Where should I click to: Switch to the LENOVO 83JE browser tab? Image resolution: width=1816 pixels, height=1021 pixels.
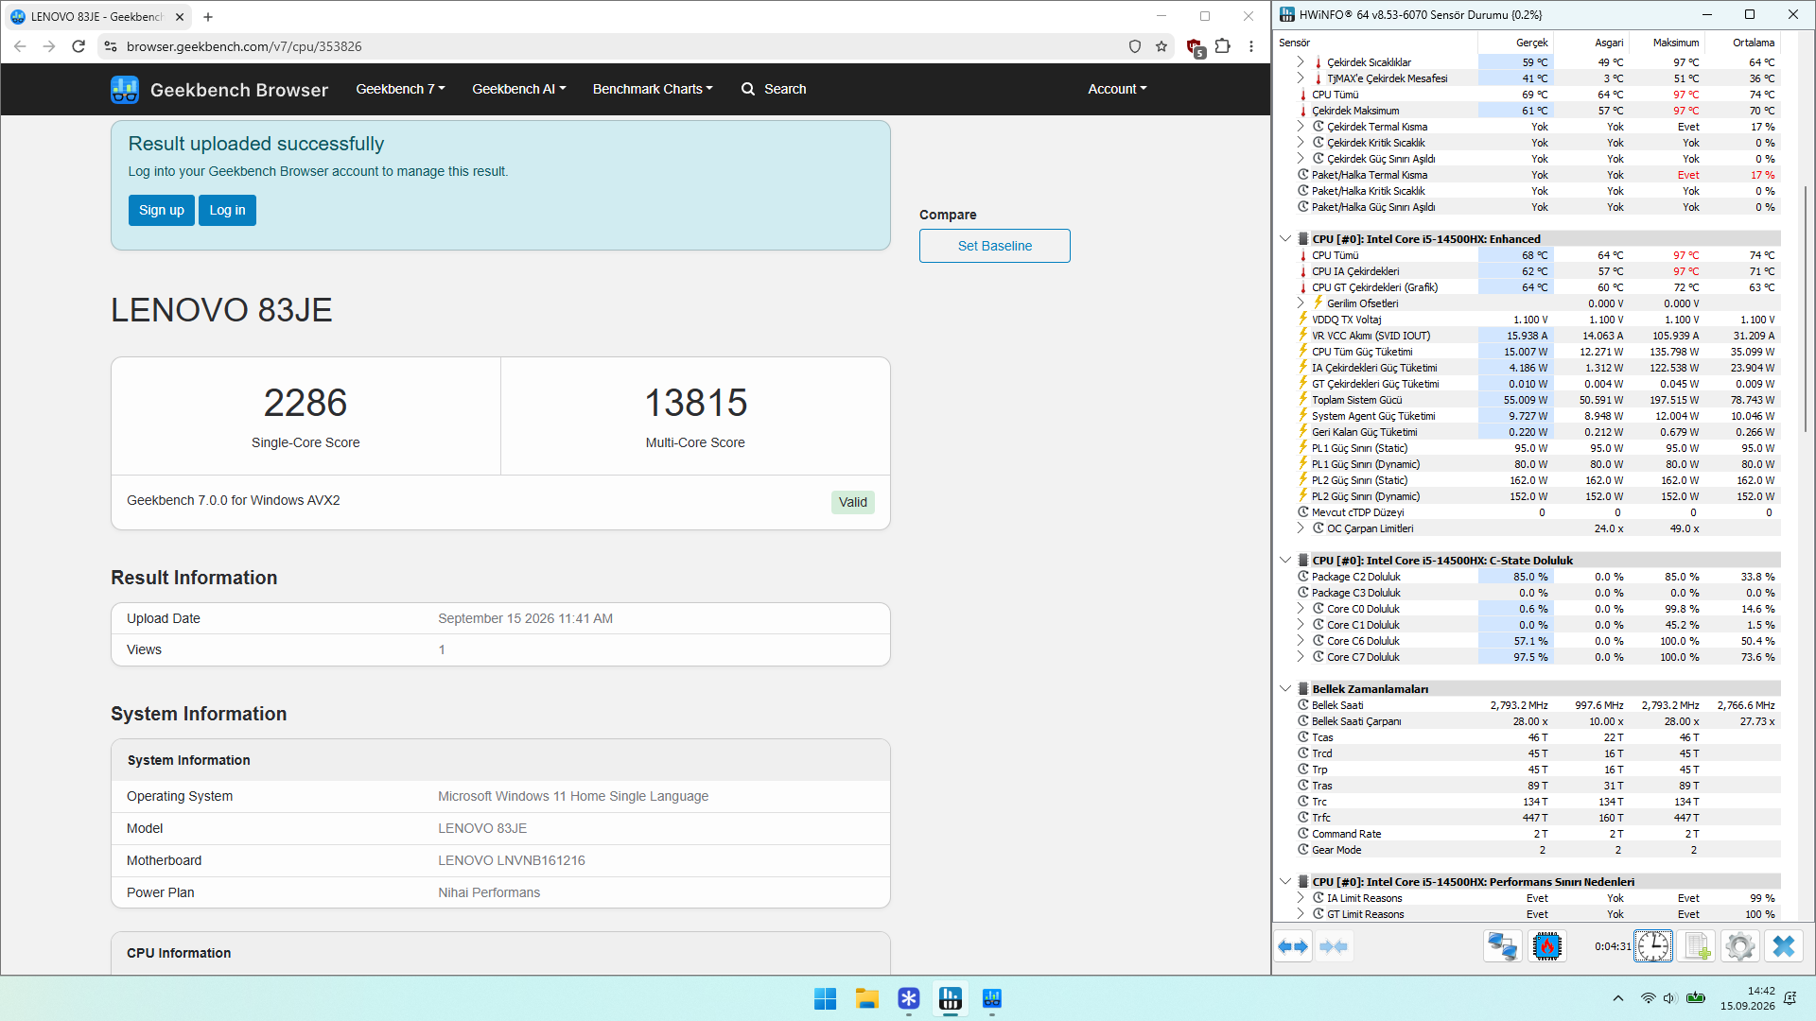tap(97, 16)
